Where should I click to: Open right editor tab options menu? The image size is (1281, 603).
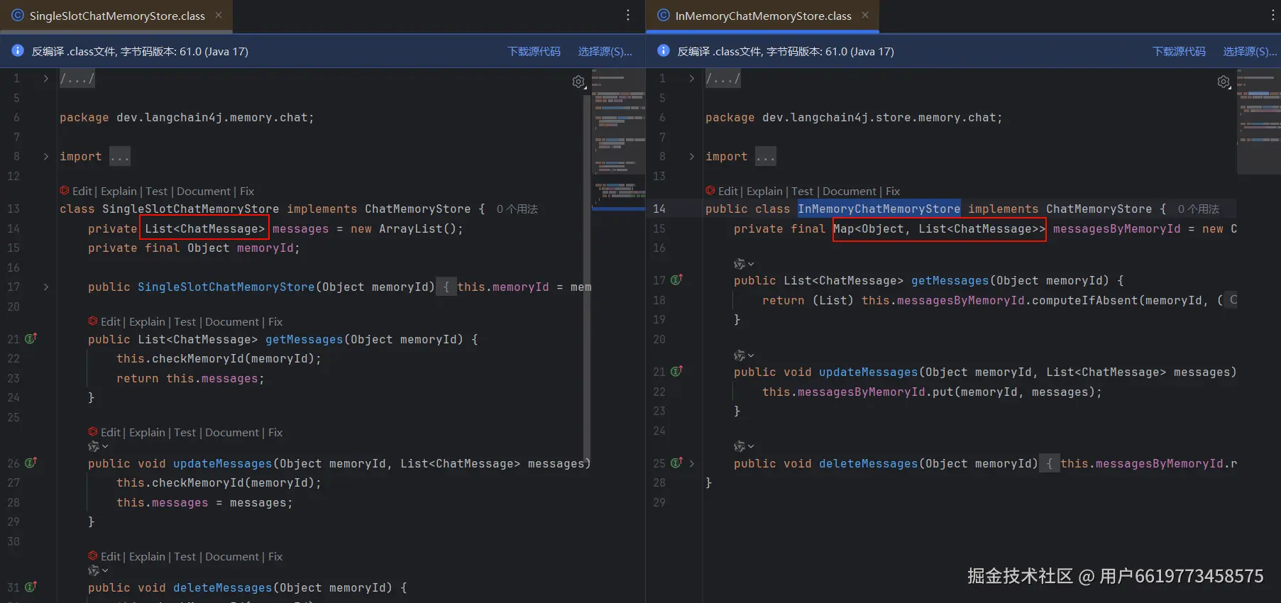(x=1273, y=15)
